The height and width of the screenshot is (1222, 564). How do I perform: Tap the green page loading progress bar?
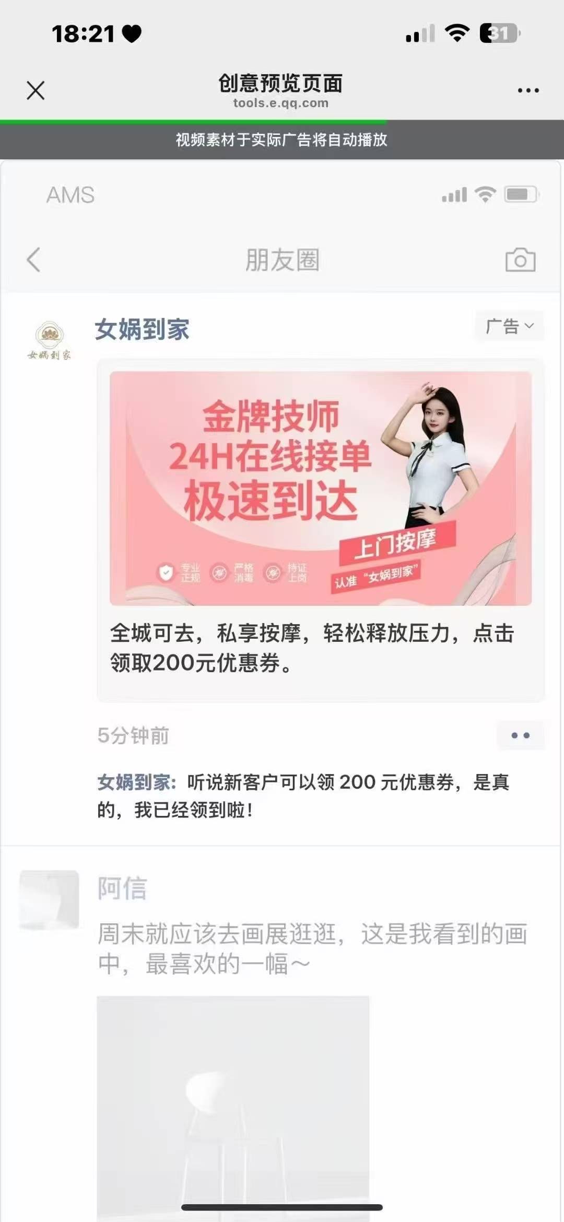(x=193, y=122)
